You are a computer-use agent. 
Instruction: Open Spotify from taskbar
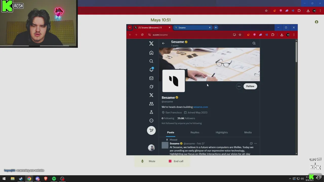pyautogui.click(x=54, y=179)
